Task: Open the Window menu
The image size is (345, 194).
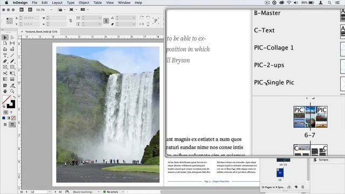Action: click(124, 3)
